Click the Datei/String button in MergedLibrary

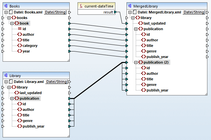pos(194,12)
